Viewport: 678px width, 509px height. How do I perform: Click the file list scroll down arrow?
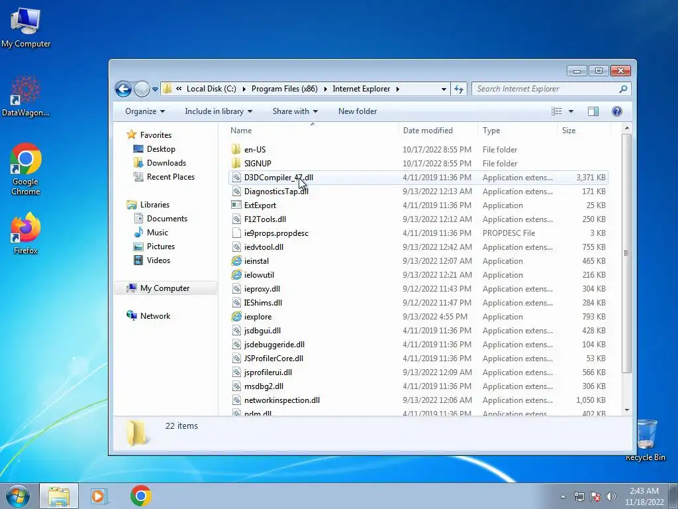click(x=627, y=410)
